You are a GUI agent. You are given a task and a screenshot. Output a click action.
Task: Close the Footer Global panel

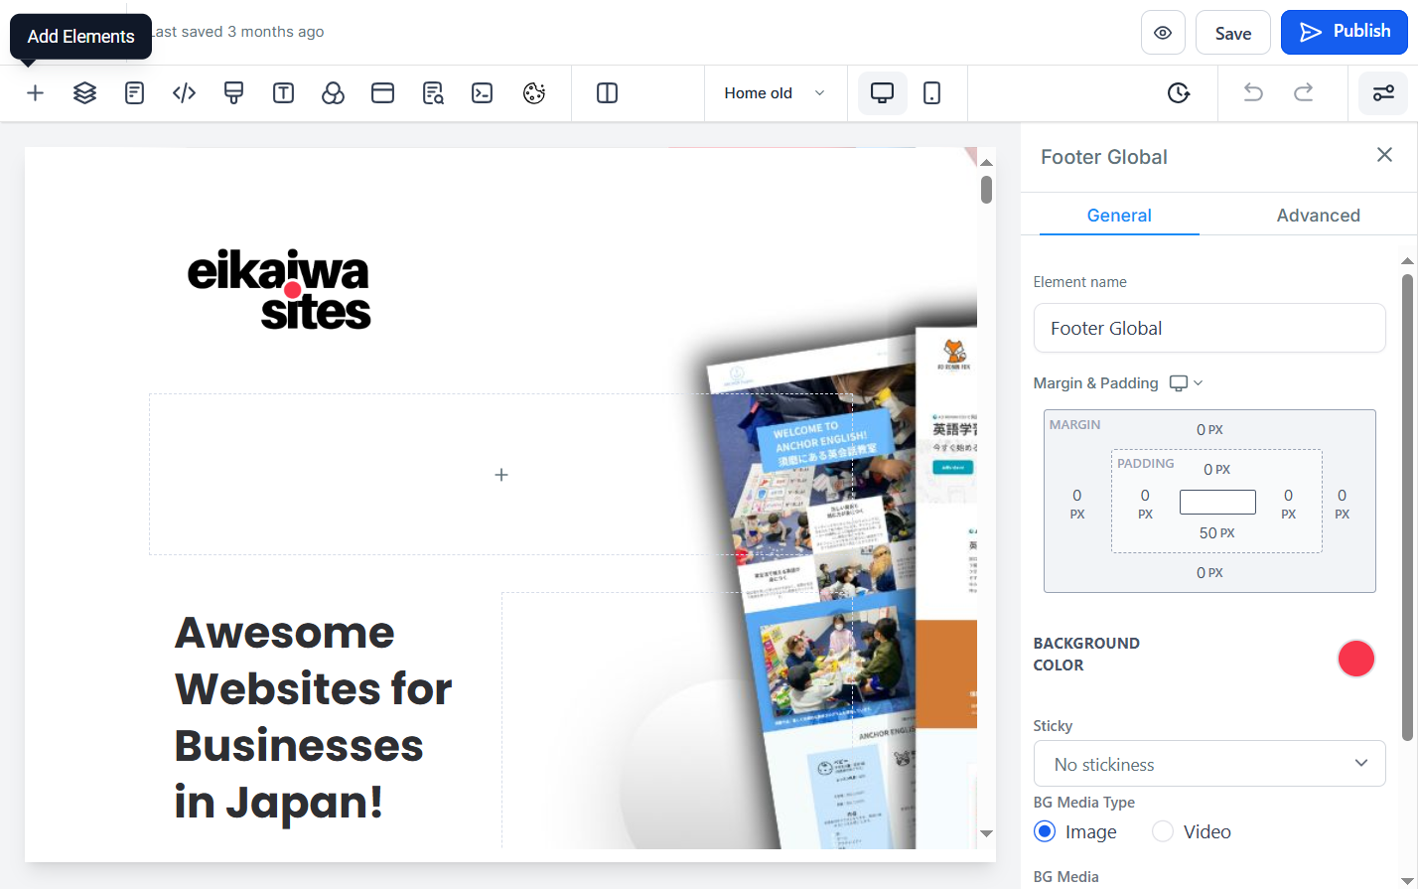coord(1384,155)
